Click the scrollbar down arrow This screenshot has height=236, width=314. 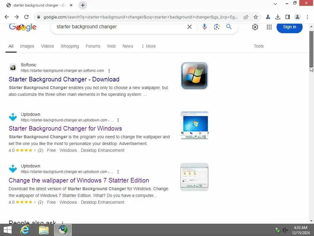point(311,221)
